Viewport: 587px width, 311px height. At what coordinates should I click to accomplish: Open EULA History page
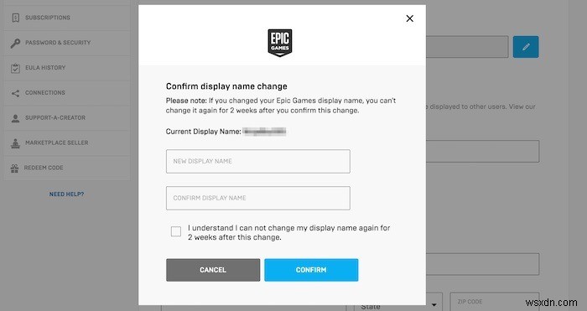(x=67, y=68)
